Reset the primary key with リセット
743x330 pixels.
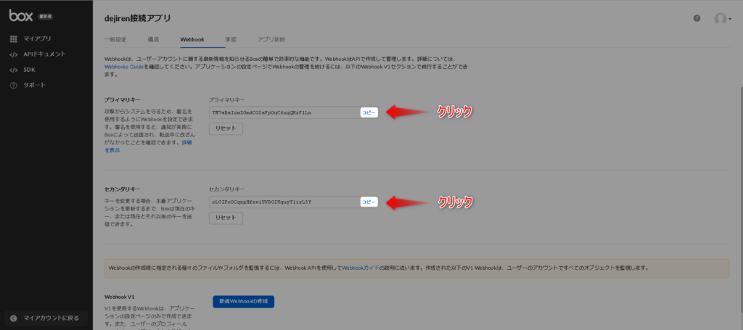(226, 129)
